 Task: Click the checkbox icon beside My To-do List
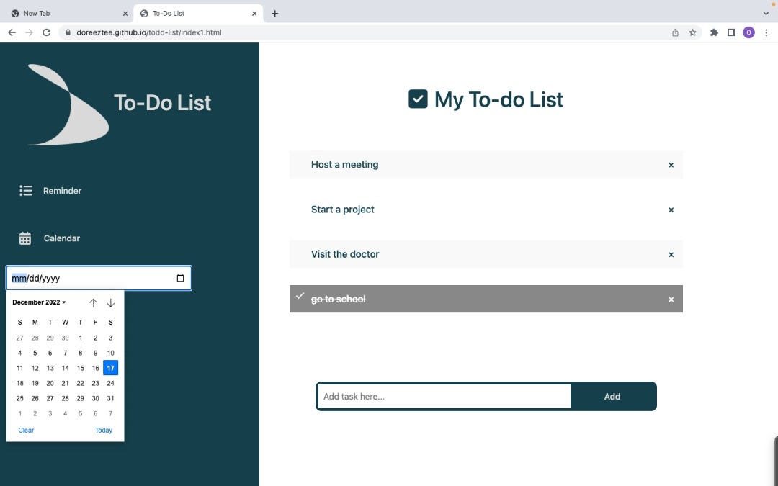[418, 99]
